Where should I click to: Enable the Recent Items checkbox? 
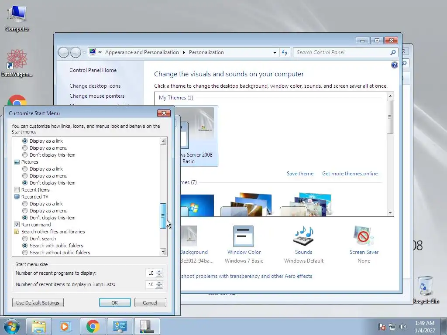pos(17,190)
